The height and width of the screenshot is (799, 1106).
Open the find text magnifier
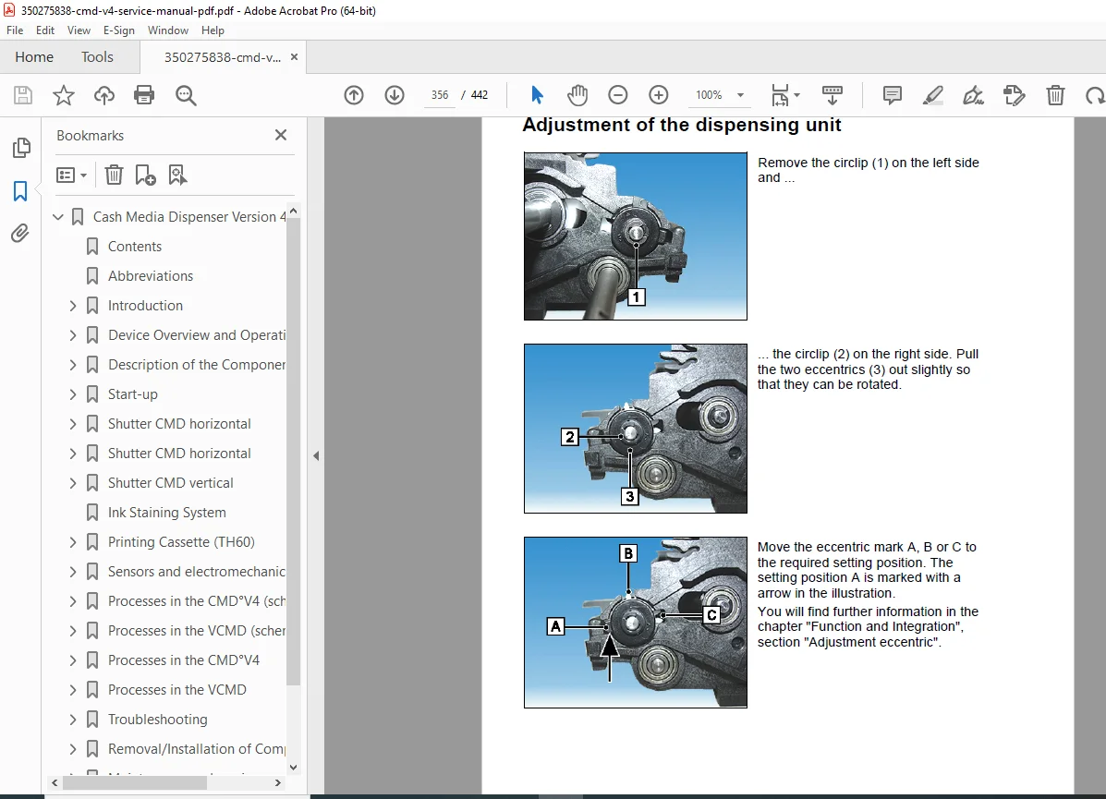[x=186, y=95]
